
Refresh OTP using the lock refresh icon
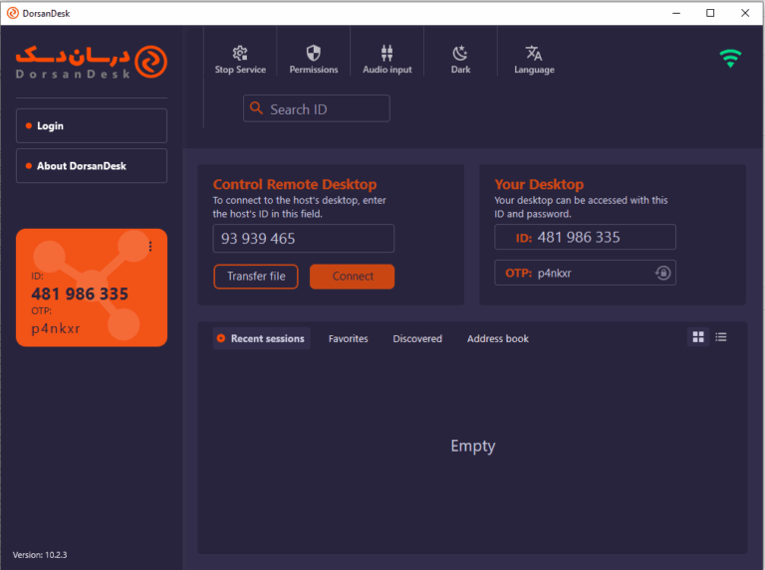coord(662,273)
